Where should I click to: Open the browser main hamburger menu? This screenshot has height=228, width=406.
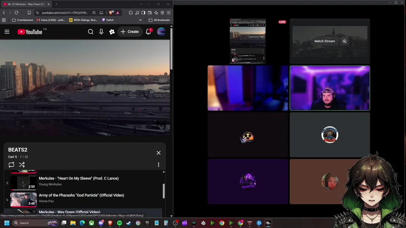tap(169, 13)
